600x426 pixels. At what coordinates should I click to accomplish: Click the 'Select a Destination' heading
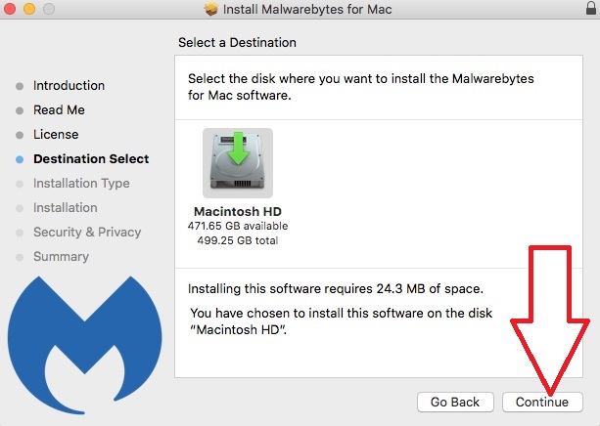[237, 42]
